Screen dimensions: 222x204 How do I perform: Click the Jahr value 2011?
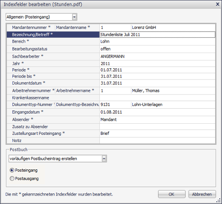158,63
